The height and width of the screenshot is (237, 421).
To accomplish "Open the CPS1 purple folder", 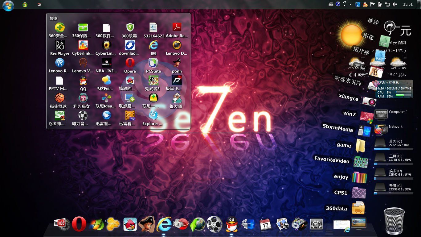I will (359, 193).
